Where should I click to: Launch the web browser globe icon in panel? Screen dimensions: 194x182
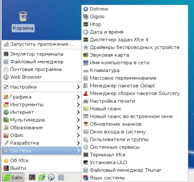click(51, 177)
